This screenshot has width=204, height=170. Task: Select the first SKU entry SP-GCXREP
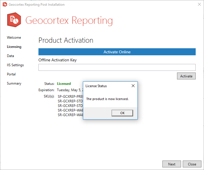click(x=70, y=96)
